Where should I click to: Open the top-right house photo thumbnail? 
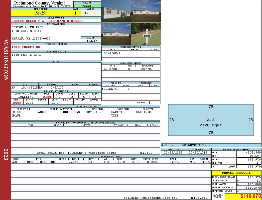146,11
